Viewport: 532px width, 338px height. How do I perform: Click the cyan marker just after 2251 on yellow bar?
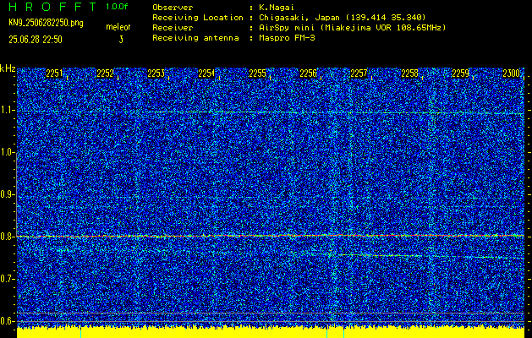(80, 333)
